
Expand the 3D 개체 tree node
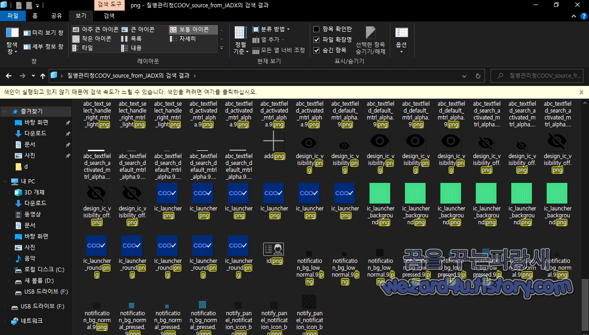click(8, 192)
